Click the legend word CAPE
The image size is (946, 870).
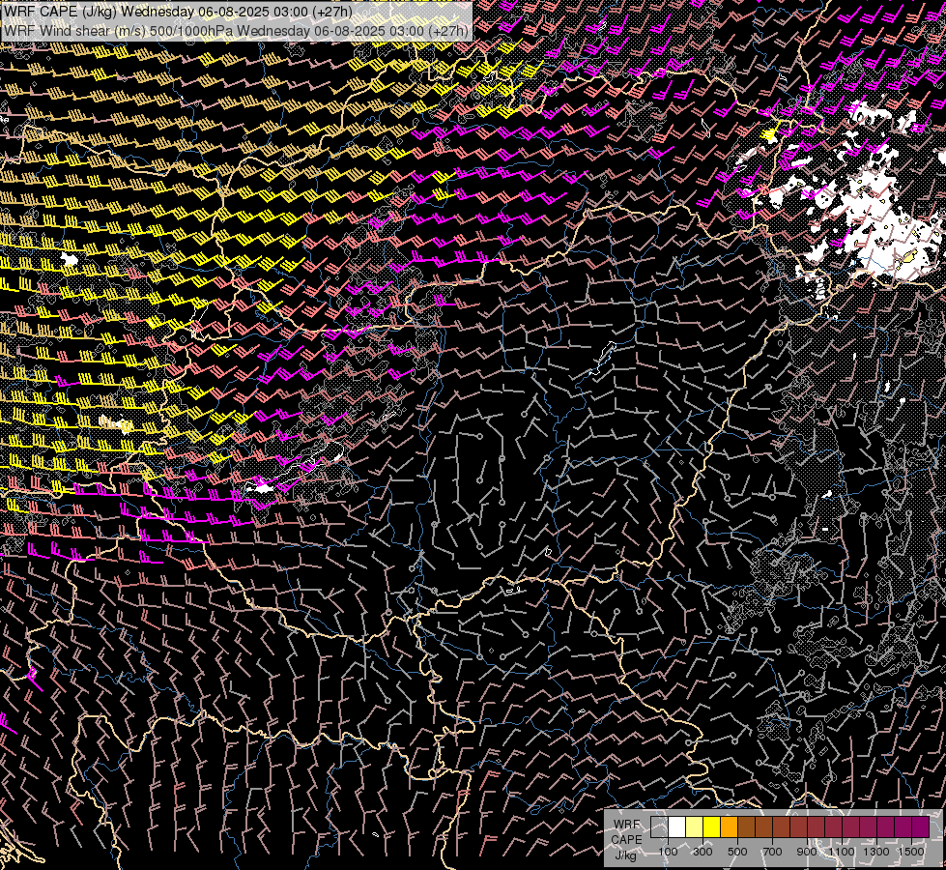[626, 839]
